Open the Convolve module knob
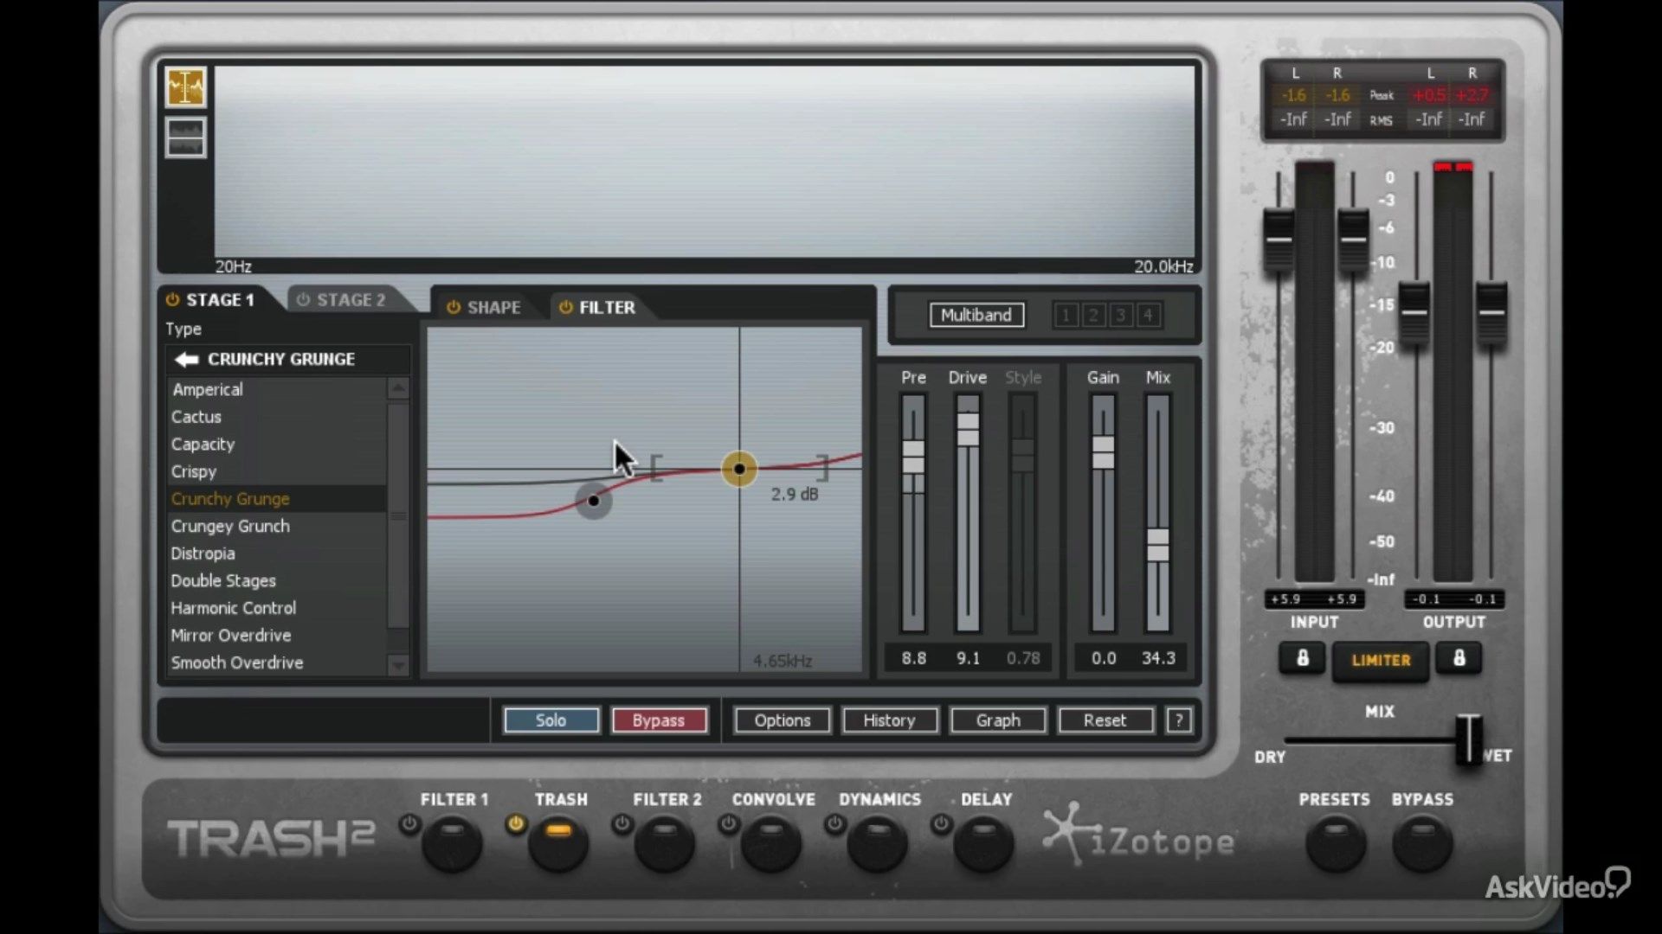The height and width of the screenshot is (934, 1662). coord(771,845)
